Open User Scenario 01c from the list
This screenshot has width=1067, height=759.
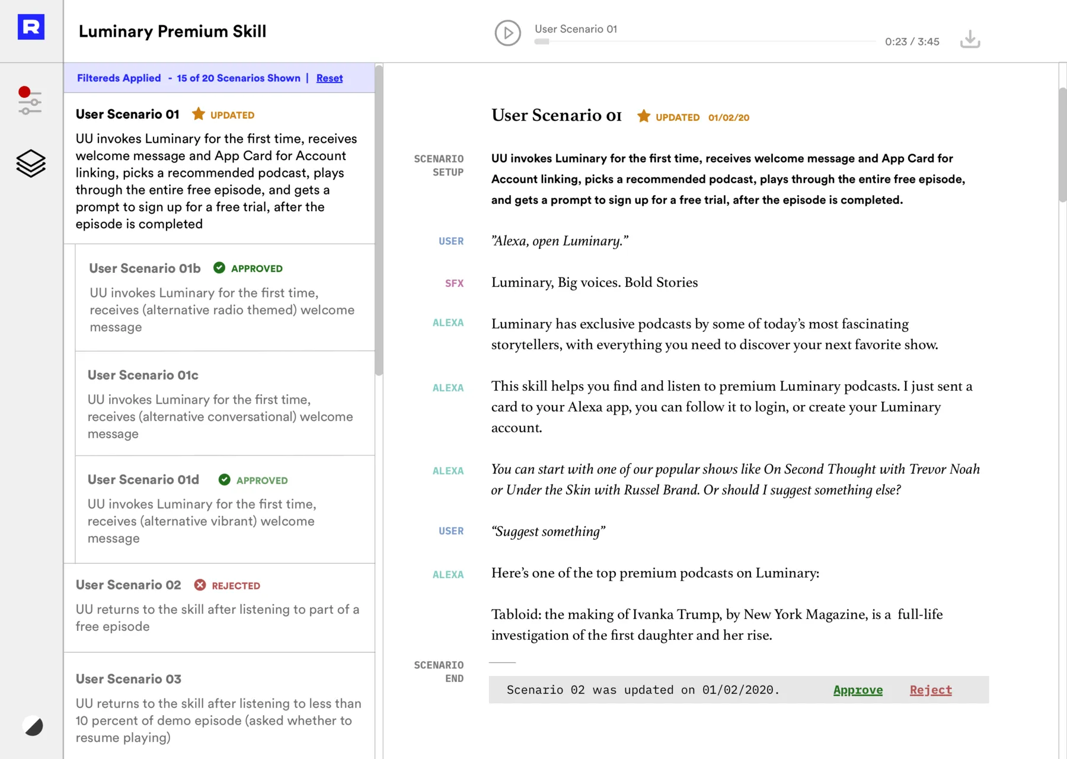pos(225,404)
